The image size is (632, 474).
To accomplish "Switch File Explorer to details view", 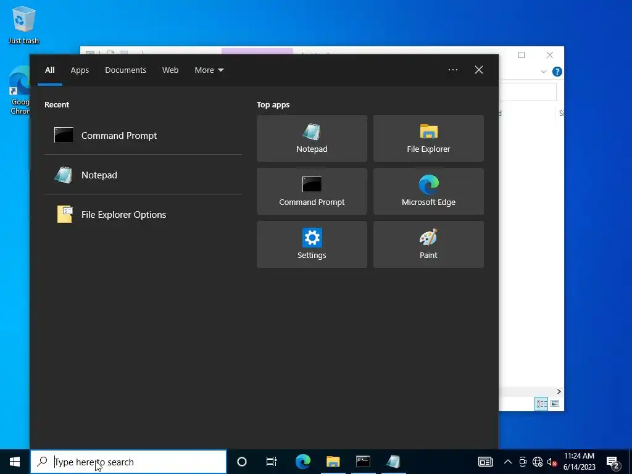I will click(x=541, y=404).
